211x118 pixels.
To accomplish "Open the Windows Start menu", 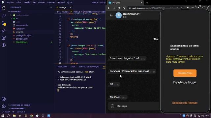I will point(3,116).
